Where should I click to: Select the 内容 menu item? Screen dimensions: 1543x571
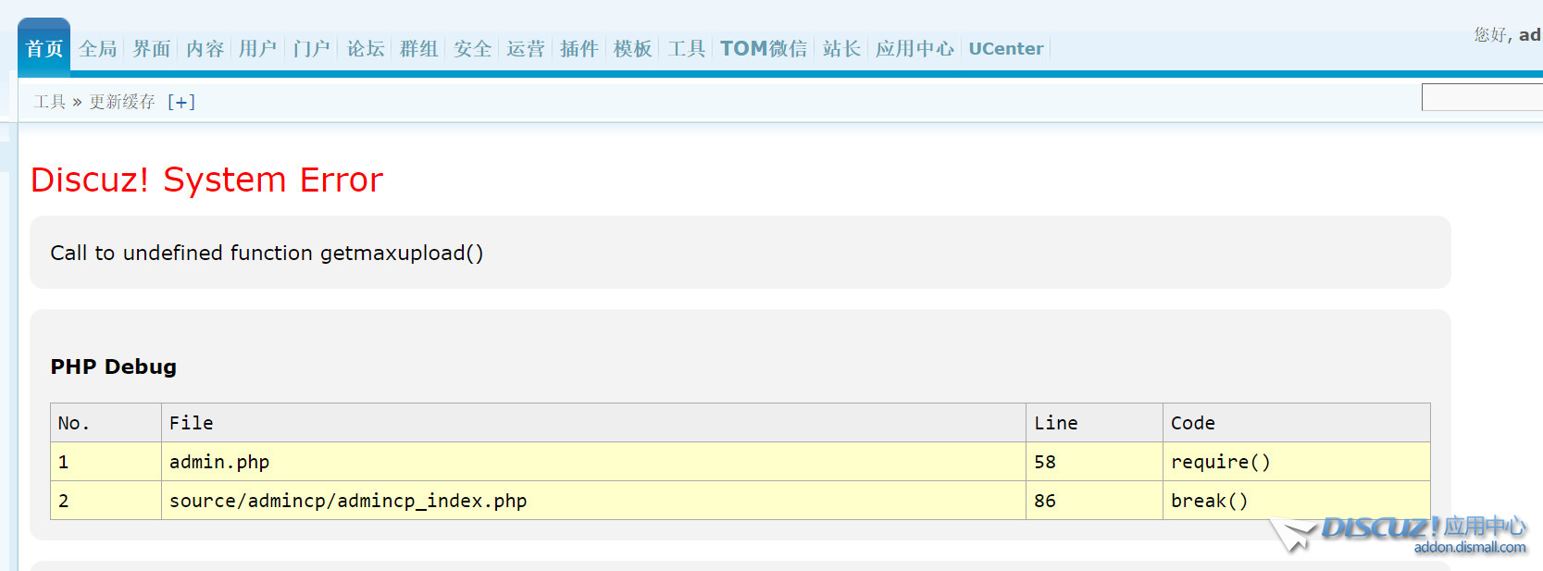[205, 48]
